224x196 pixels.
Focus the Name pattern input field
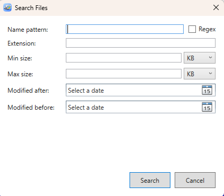point(125,29)
